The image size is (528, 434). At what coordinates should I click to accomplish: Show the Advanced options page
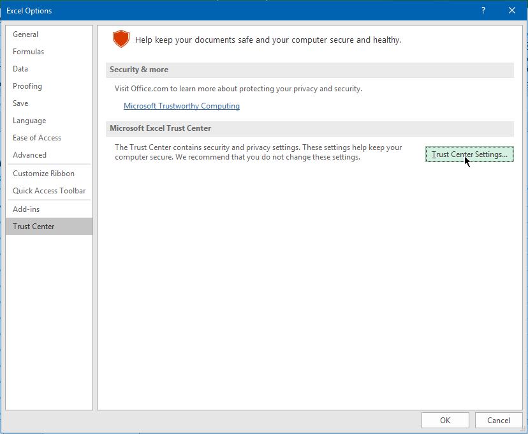[x=49, y=154]
